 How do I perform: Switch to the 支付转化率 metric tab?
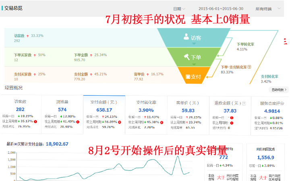[x=146, y=103]
